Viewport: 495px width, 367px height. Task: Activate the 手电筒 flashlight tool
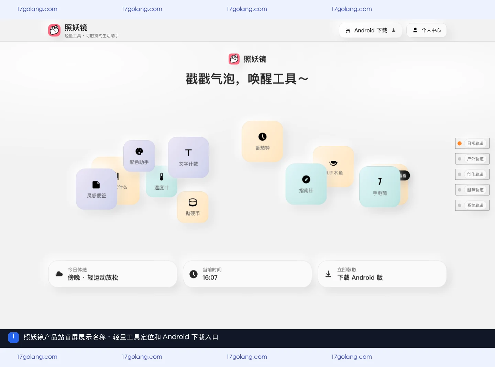pyautogui.click(x=380, y=187)
